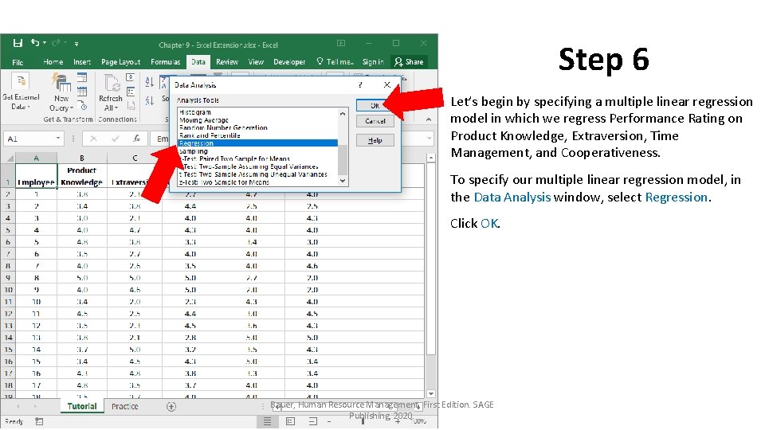Collapse the ribbon with the chevron
This screenshot has width=765, height=430.
pos(429,119)
